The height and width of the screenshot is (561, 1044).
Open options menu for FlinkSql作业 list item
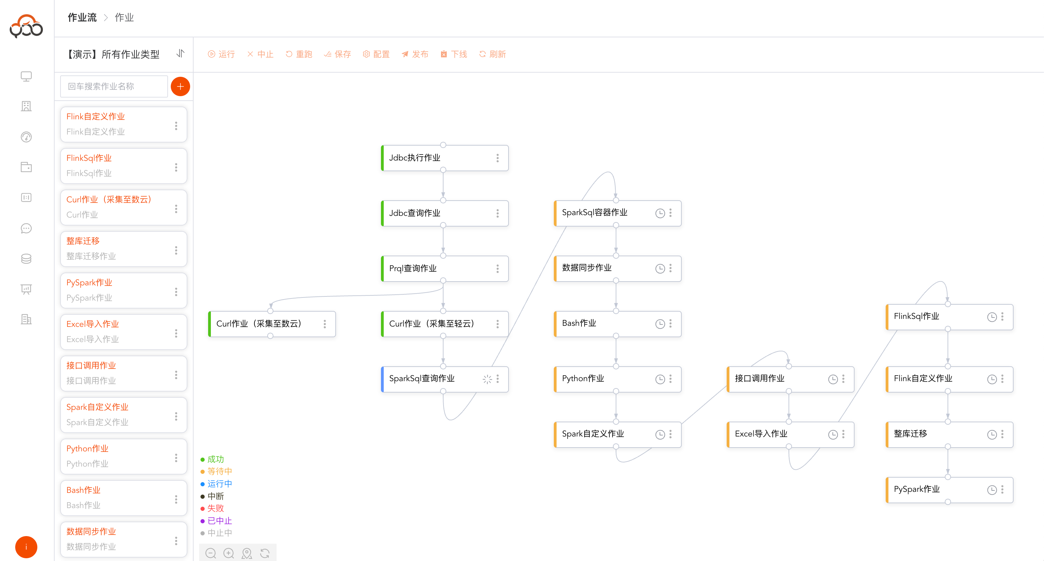pyautogui.click(x=176, y=167)
